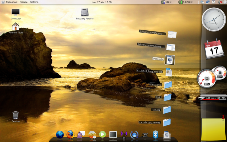Open Pidgin messenger in the dock
This screenshot has height=142, width=227.
coord(81,134)
